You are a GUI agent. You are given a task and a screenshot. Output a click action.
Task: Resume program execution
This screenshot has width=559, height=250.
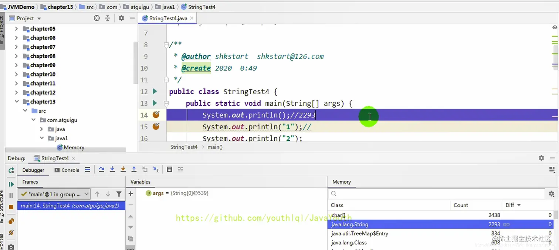(x=11, y=184)
